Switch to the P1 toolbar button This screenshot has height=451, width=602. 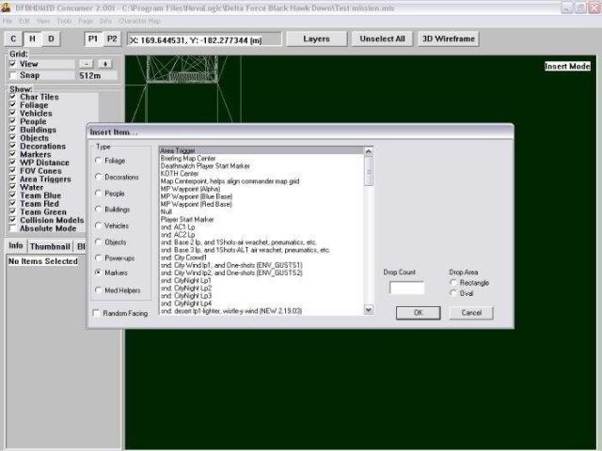coord(93,39)
